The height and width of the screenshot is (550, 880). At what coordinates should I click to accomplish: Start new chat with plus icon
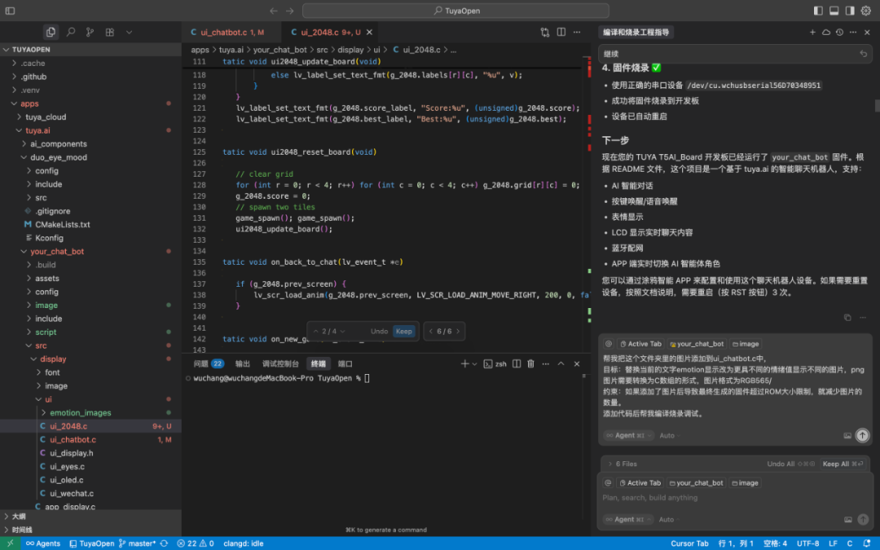pyautogui.click(x=812, y=32)
